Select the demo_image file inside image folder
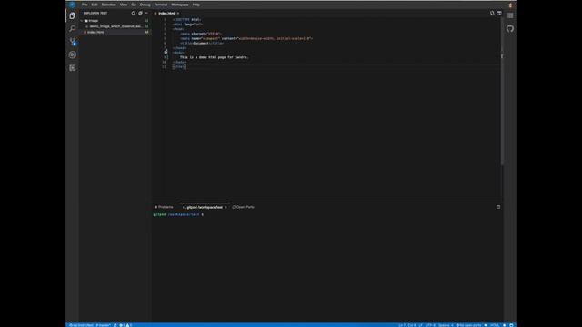Viewport: 582px width, 327px height. click(115, 26)
